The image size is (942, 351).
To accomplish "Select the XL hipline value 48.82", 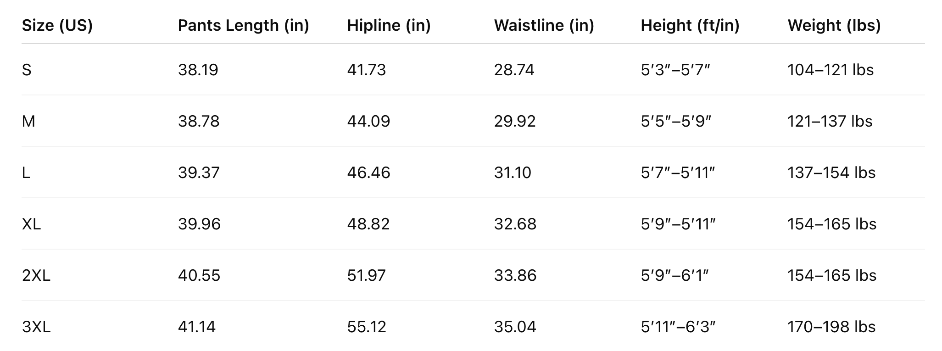I will tap(368, 224).
